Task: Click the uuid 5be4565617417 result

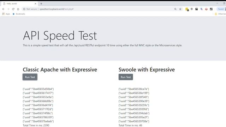Action: point(38,93)
